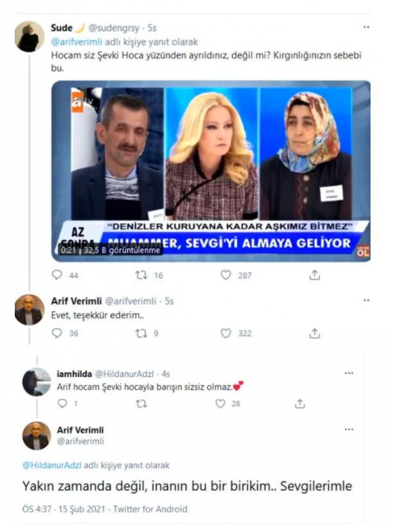Open the @arifverimli mention link in Sude's tweet
The width and height of the screenshot is (393, 524).
(77, 42)
